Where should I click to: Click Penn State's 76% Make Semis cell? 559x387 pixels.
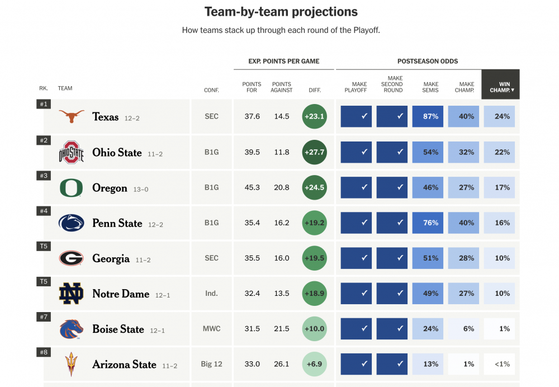430,223
